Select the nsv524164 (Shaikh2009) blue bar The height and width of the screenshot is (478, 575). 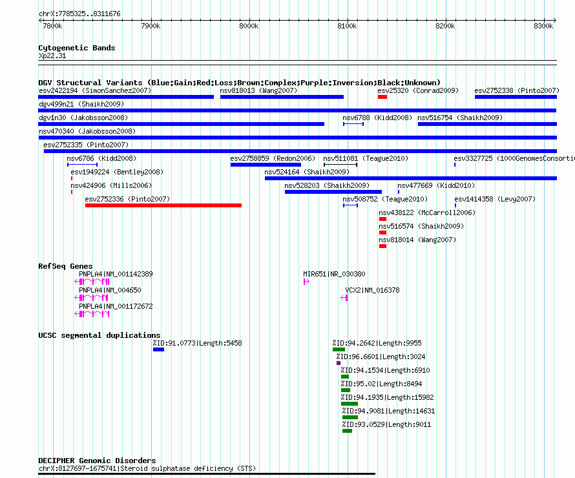click(x=411, y=178)
